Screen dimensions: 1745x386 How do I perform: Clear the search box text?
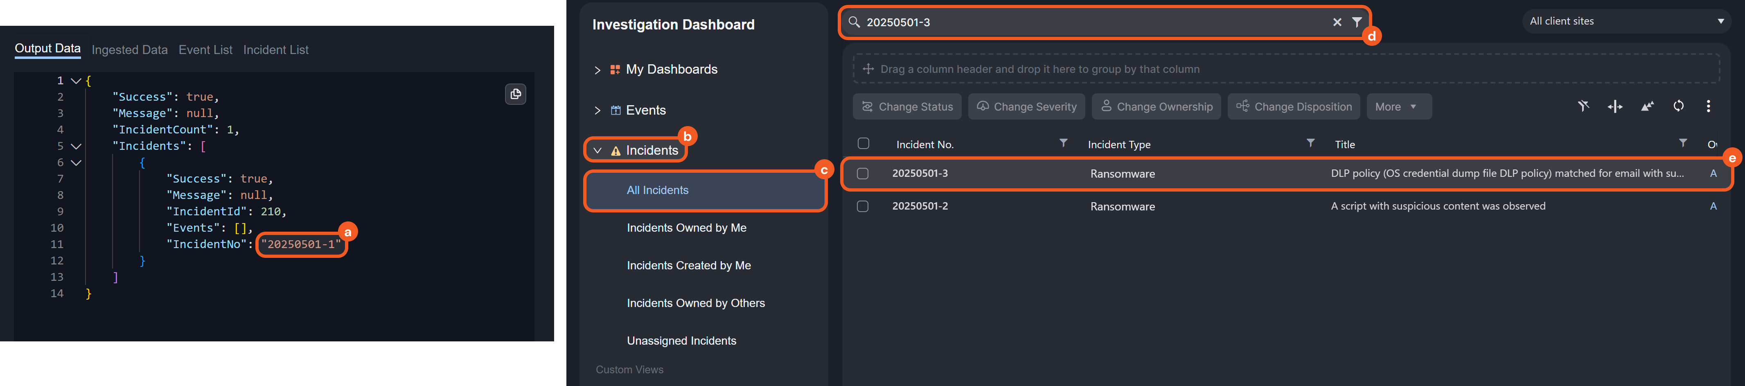[x=1337, y=23]
